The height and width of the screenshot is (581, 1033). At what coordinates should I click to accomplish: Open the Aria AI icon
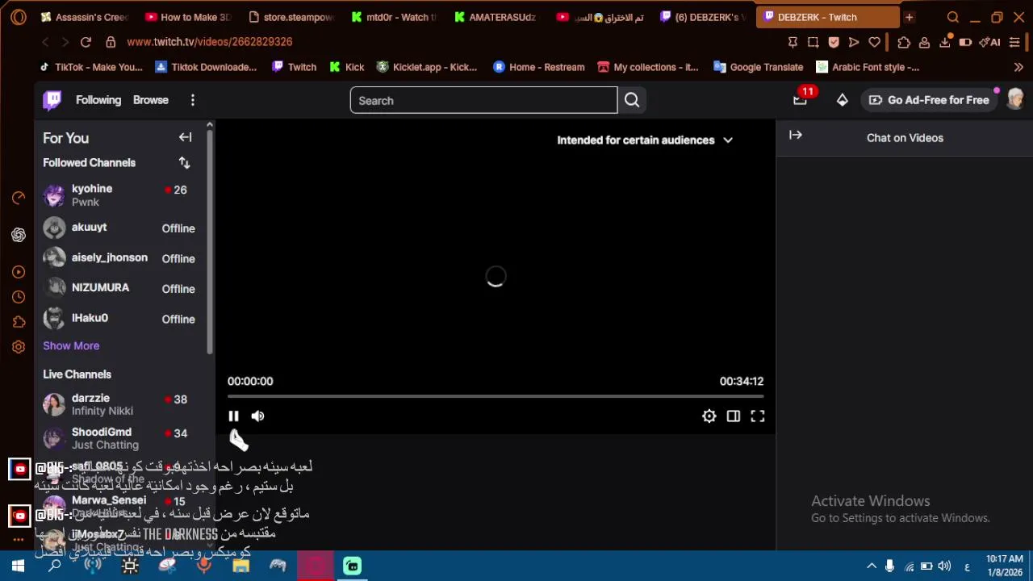pos(989,42)
